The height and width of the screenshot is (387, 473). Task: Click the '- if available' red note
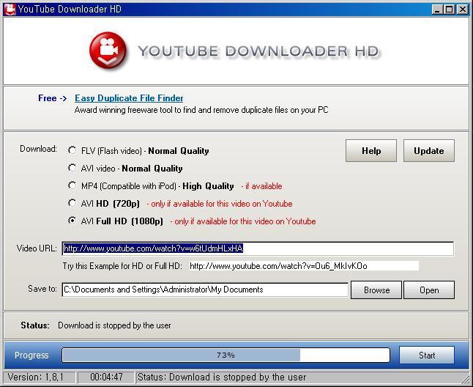point(261,186)
